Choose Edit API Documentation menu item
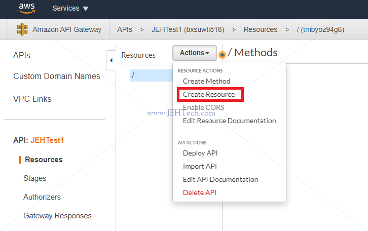This screenshot has height=231, width=368. 220,179
